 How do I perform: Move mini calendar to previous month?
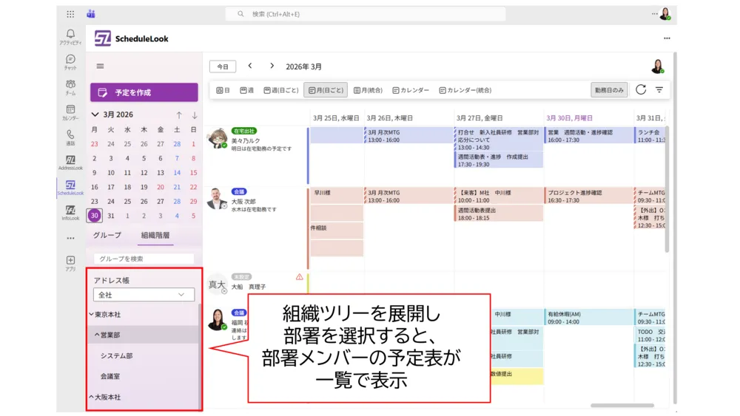click(x=179, y=115)
